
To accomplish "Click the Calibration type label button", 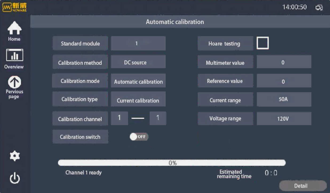I will (x=80, y=99).
